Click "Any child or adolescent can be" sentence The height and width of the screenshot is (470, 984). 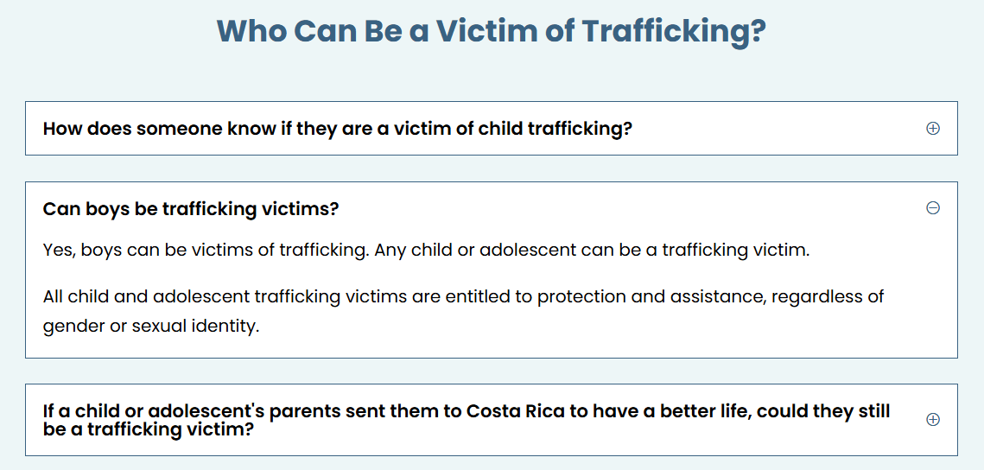tap(510, 251)
